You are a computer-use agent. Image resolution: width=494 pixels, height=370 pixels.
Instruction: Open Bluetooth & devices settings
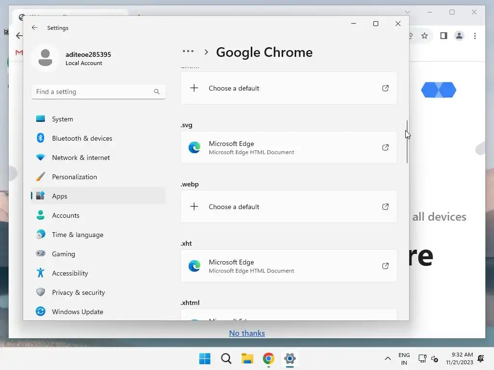tap(98, 138)
